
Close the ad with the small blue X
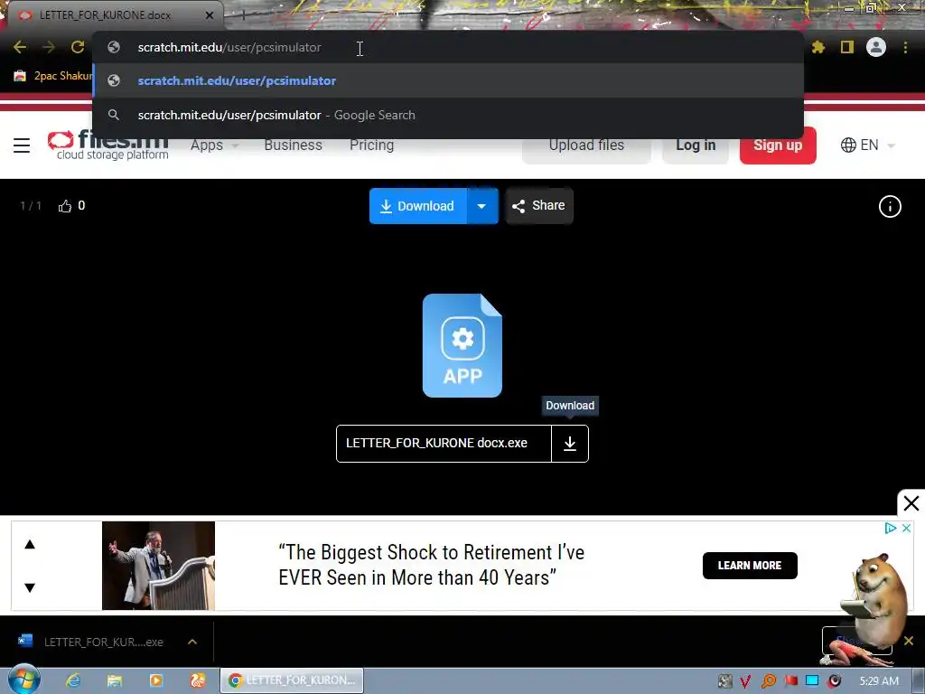907,528
